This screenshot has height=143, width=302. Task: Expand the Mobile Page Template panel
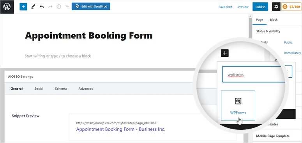[273, 136]
